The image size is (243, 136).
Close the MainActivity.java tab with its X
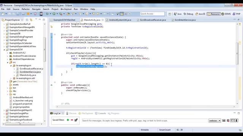(103, 20)
